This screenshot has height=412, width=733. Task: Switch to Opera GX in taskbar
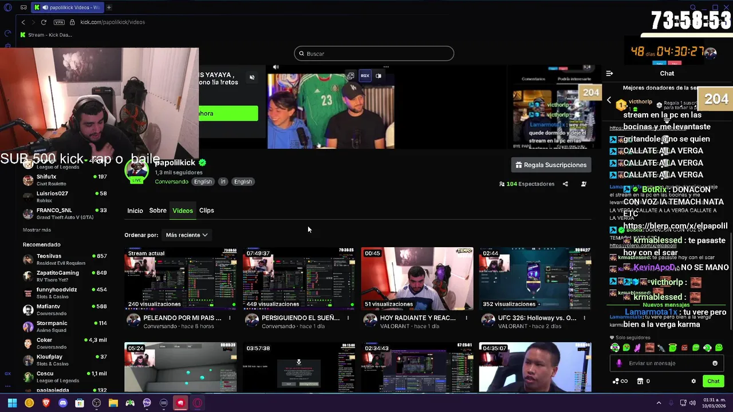198,403
